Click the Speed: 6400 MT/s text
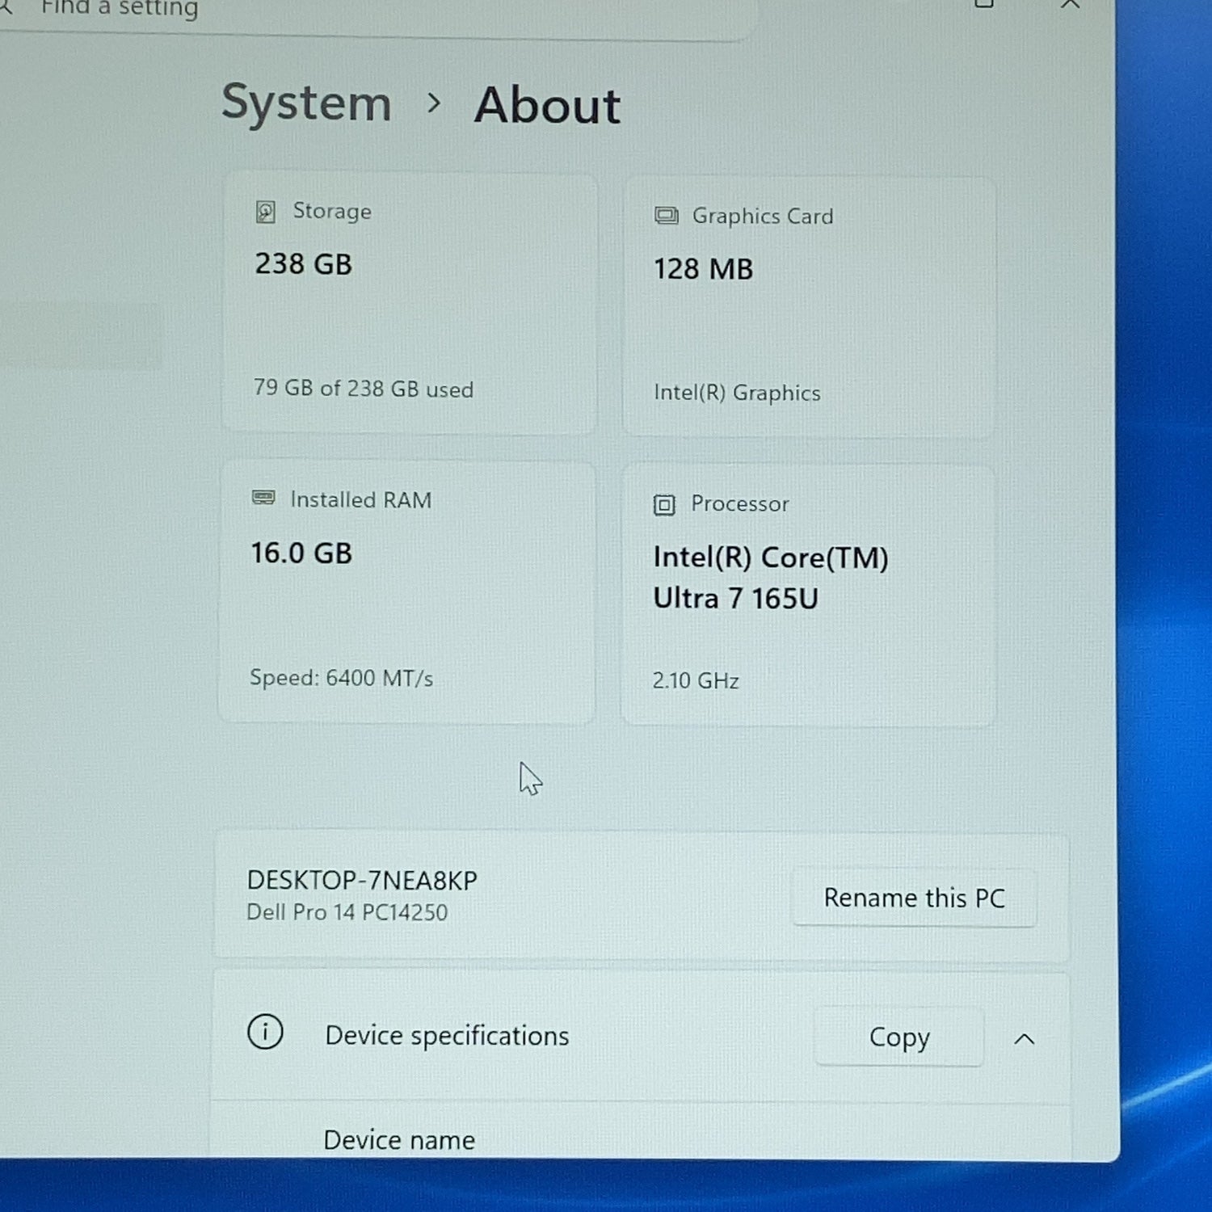This screenshot has width=1212, height=1212. (x=341, y=678)
